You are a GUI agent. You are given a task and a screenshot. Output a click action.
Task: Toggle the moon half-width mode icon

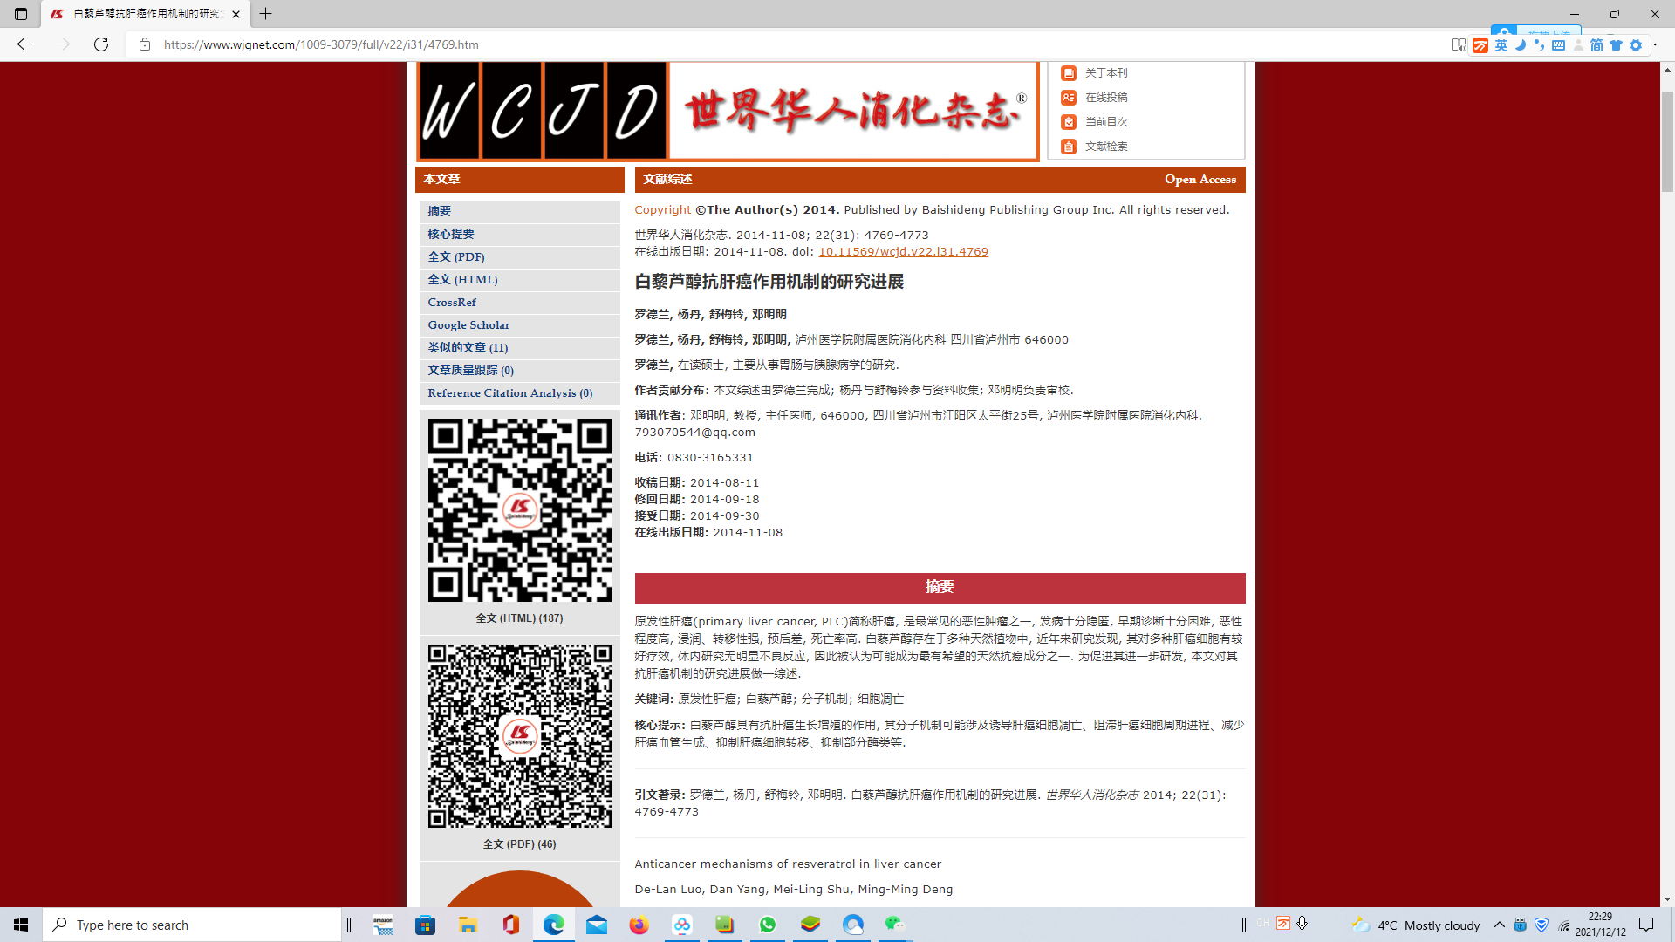click(x=1521, y=45)
